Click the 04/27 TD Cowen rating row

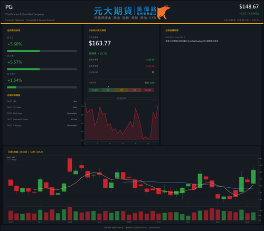[42, 108]
